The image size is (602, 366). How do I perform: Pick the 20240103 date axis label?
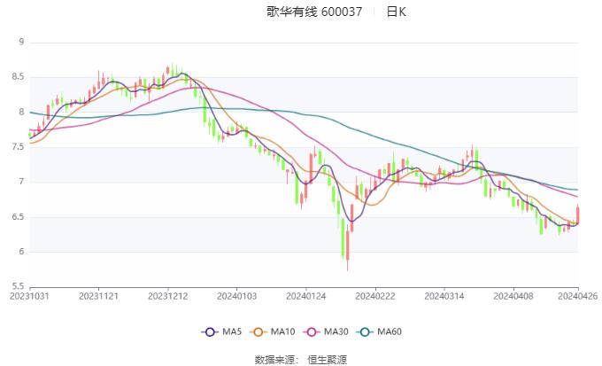[236, 296]
